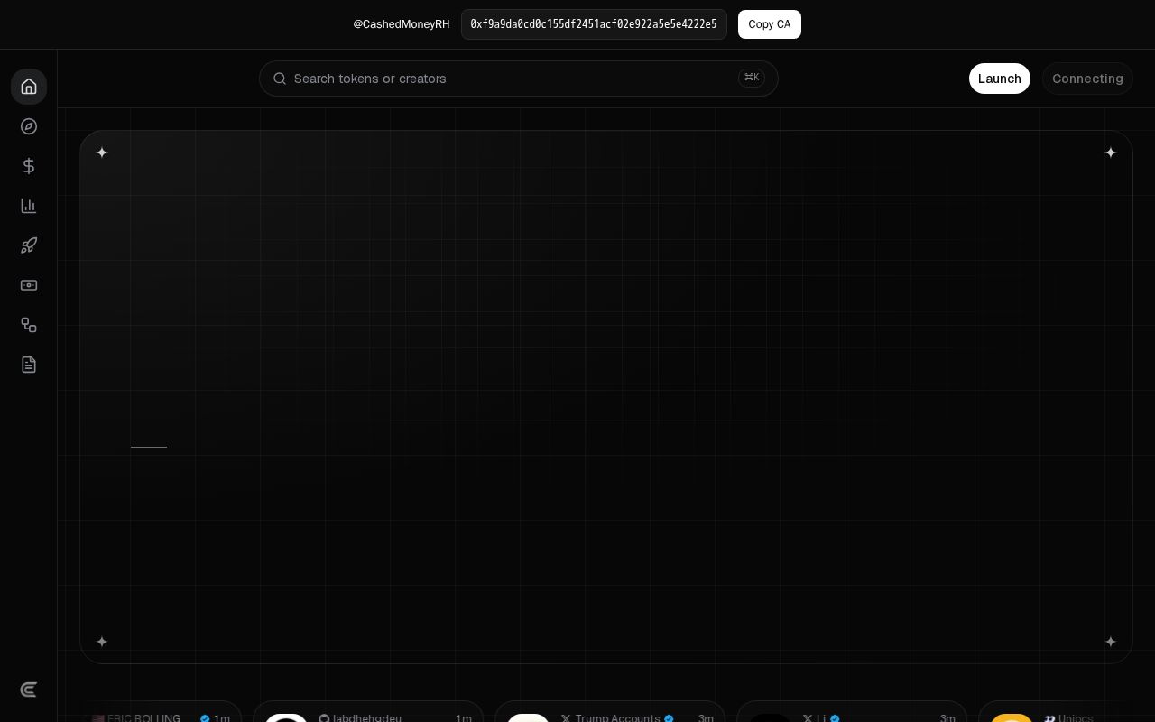Click the Connecting wallet button

(1087, 79)
